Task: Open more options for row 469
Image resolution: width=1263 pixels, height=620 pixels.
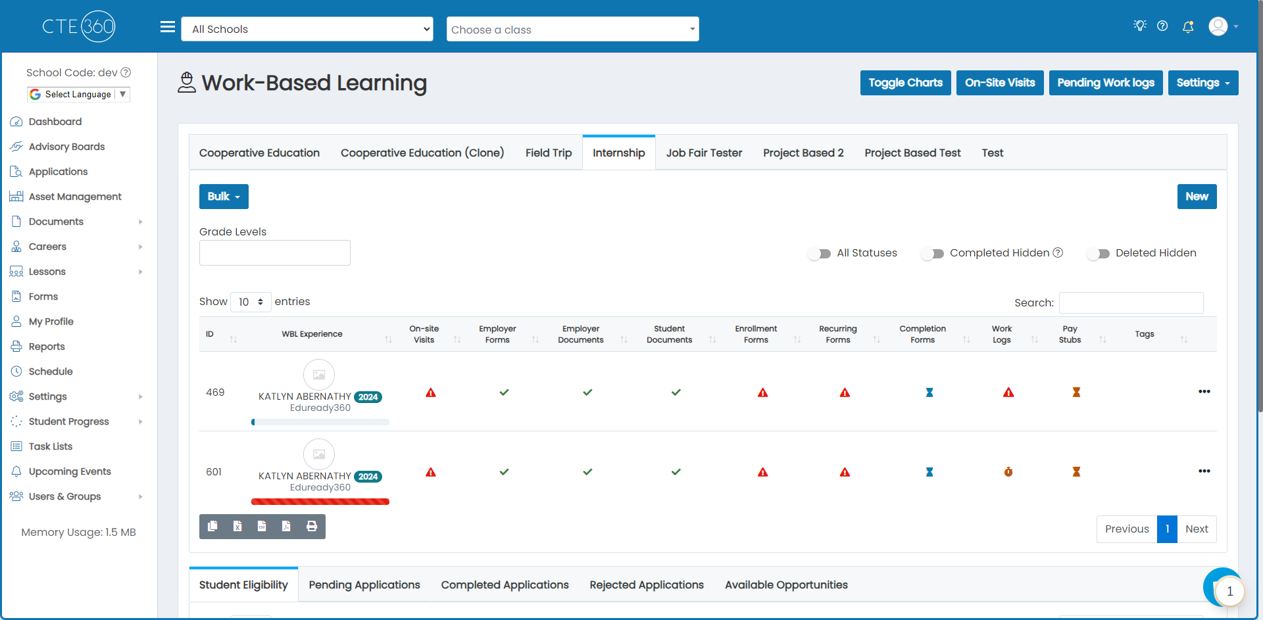Action: point(1204,392)
